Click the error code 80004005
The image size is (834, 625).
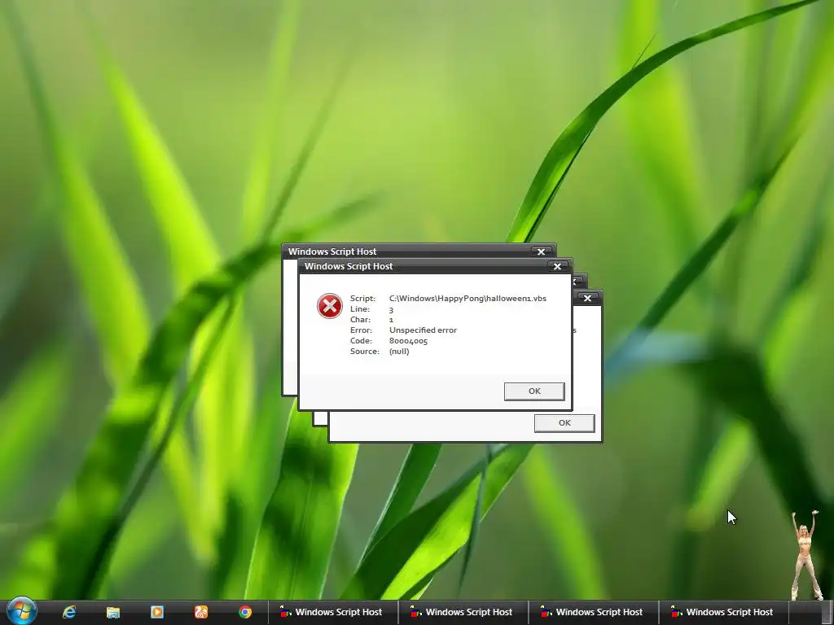coord(408,341)
